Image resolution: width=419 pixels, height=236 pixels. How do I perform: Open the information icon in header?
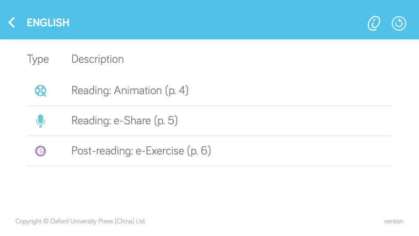[374, 23]
